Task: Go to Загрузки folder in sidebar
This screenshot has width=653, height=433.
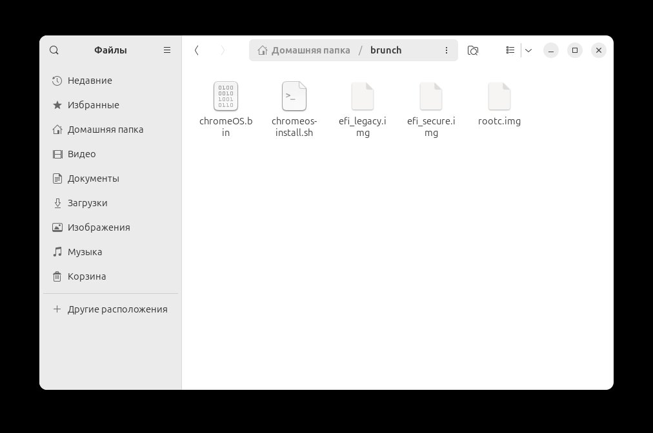Action: [87, 203]
